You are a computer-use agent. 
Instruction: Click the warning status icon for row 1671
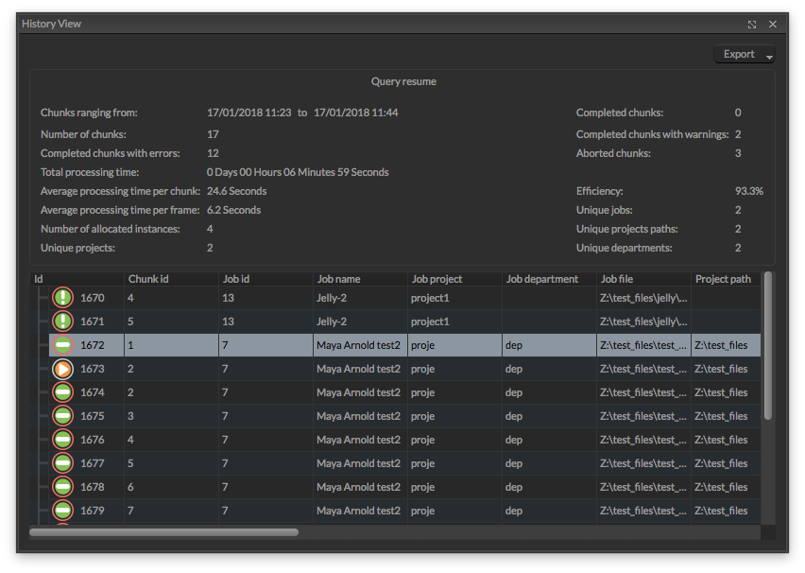pos(62,321)
